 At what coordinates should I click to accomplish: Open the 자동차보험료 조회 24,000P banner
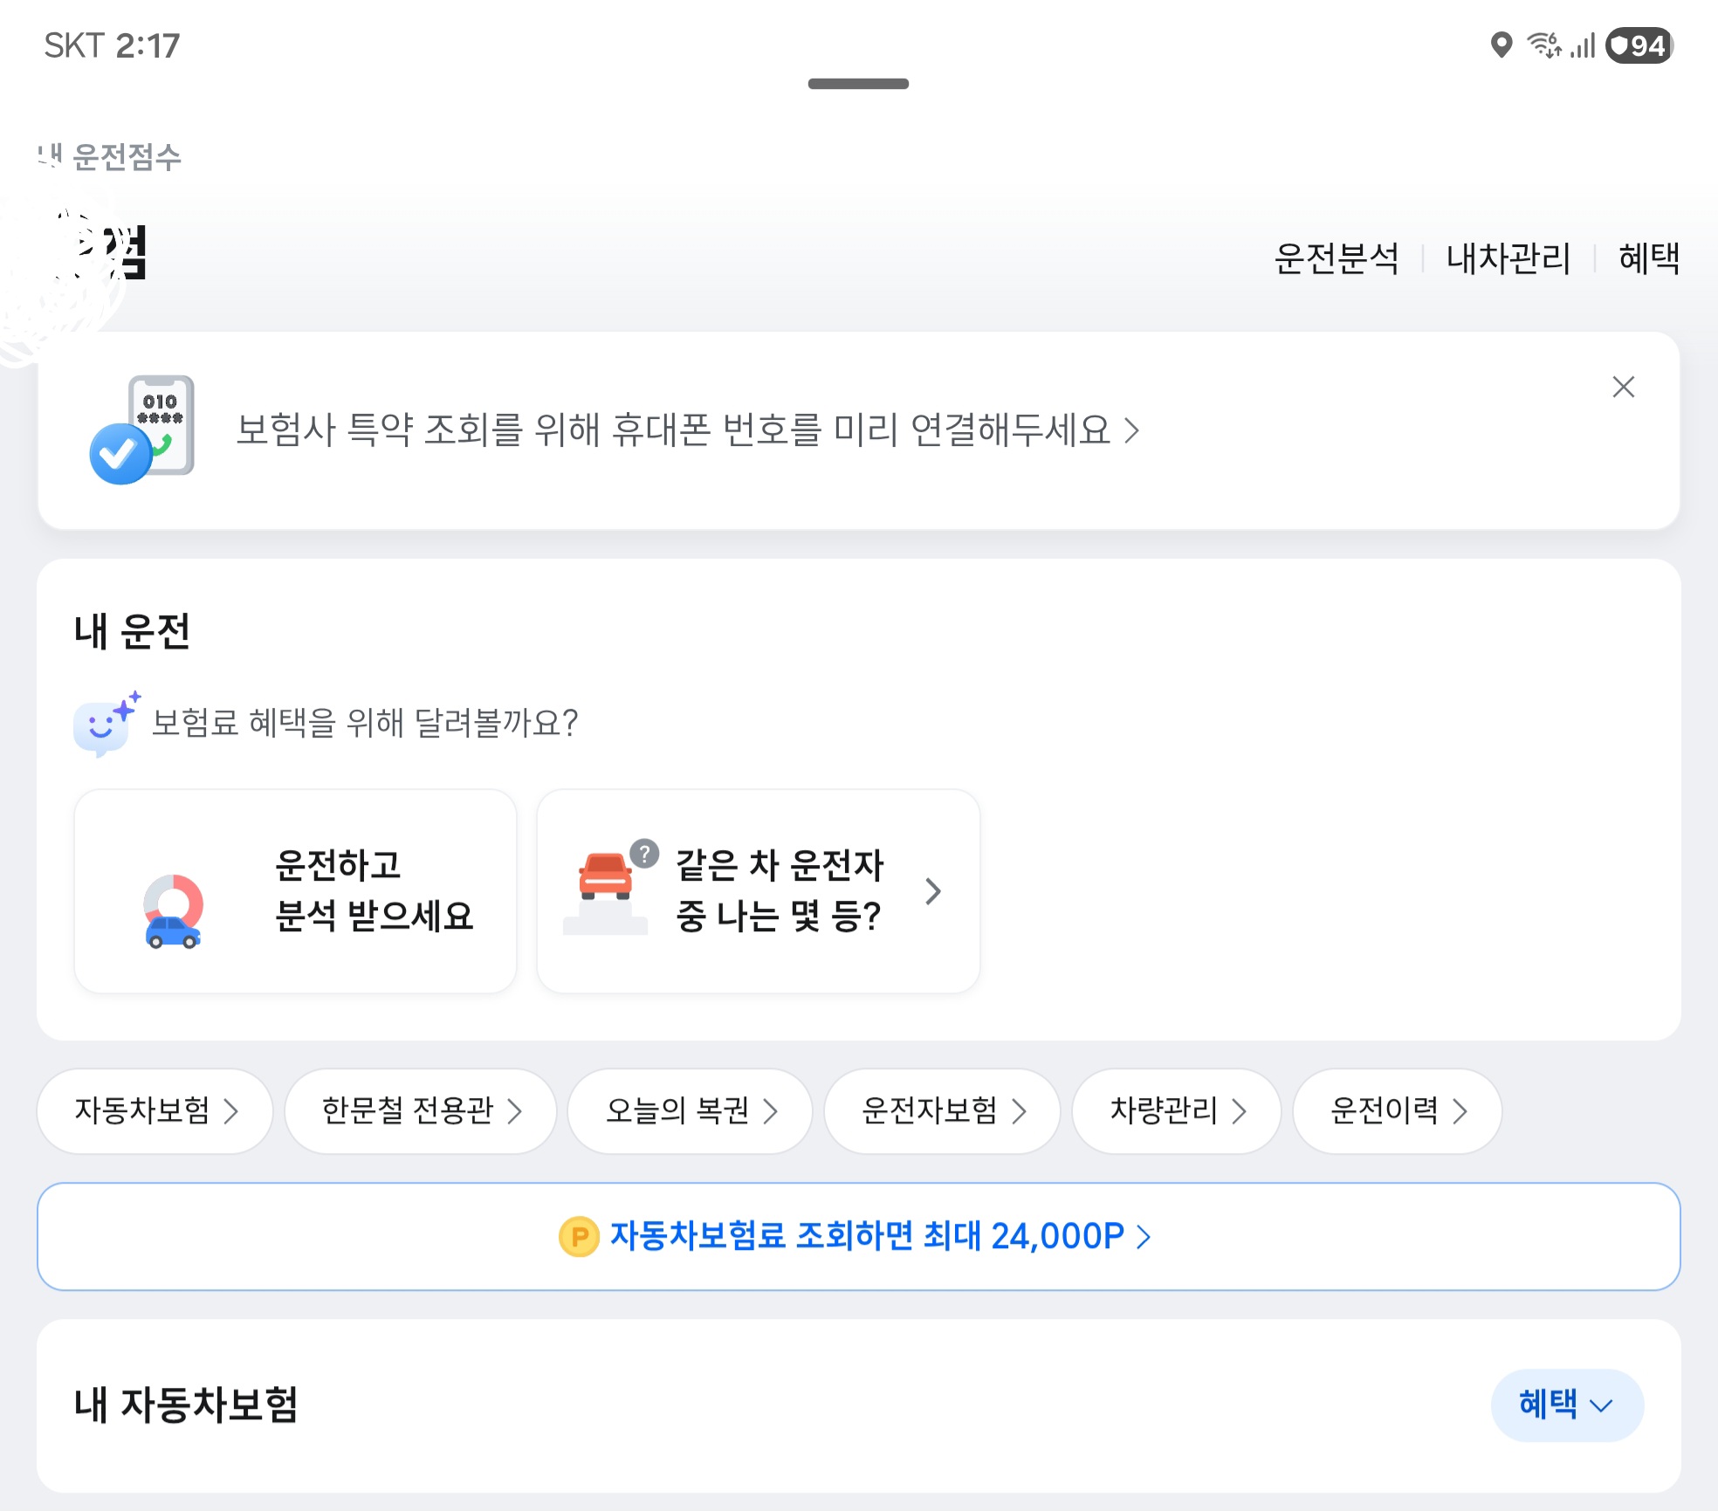859,1236
